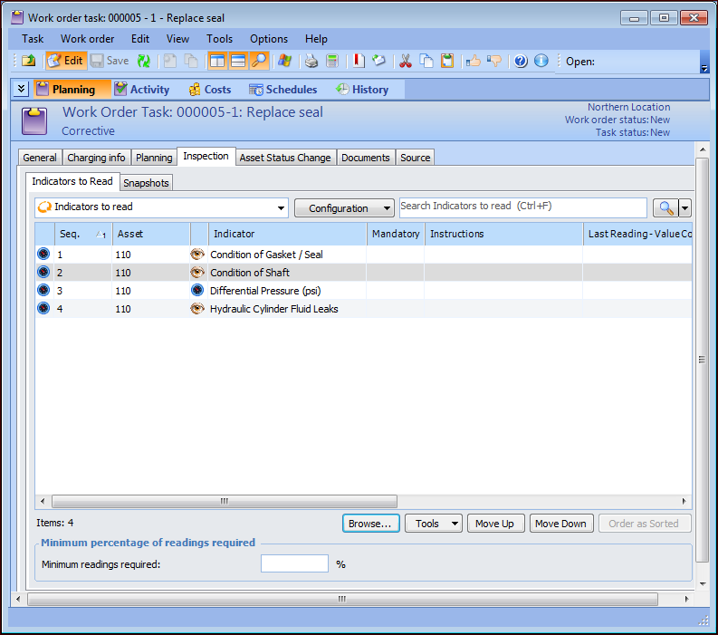This screenshot has height=635, width=718.
Task: Select the Differential Pressure (psi) row
Action: coord(265,291)
